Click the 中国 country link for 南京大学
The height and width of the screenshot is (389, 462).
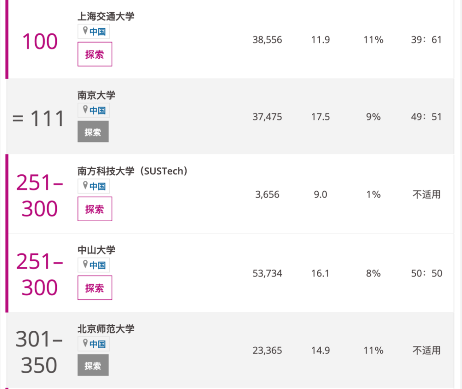[97, 110]
